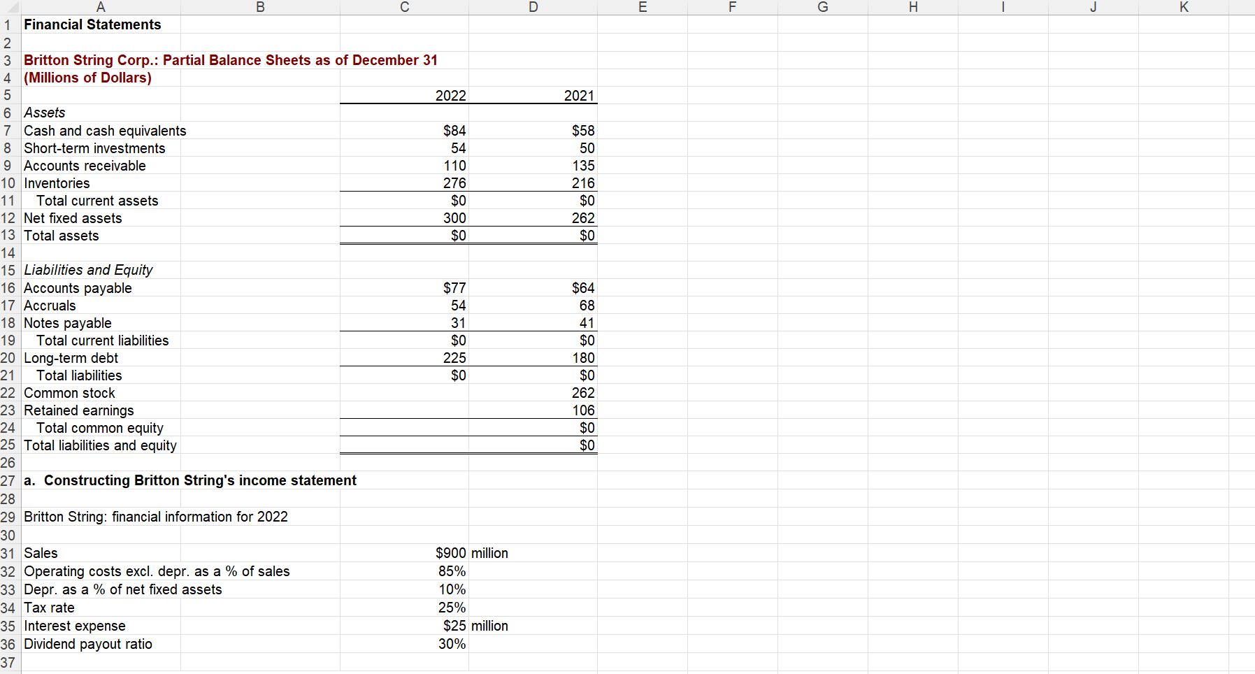
Task: Select the "Short-term investments" label
Action: [x=94, y=148]
